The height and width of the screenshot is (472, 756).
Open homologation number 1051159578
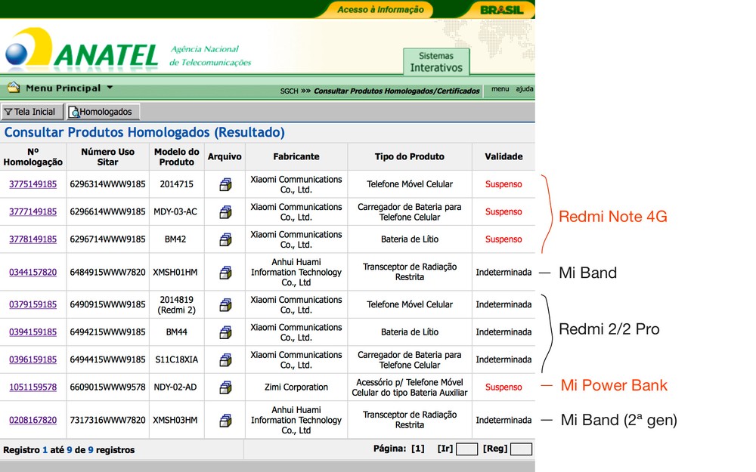coord(33,387)
